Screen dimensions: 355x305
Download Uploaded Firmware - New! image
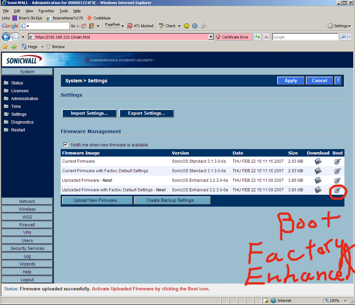[318, 180]
